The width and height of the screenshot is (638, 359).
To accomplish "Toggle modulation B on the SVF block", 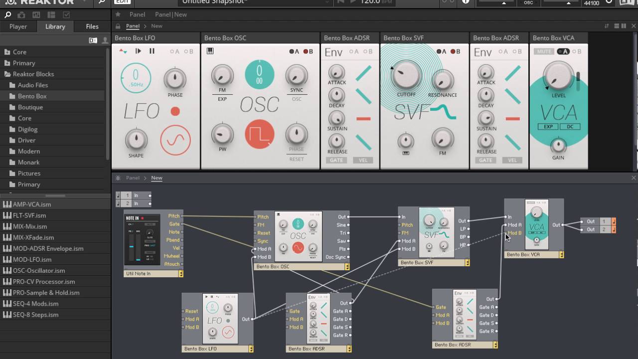I will pyautogui.click(x=456, y=51).
